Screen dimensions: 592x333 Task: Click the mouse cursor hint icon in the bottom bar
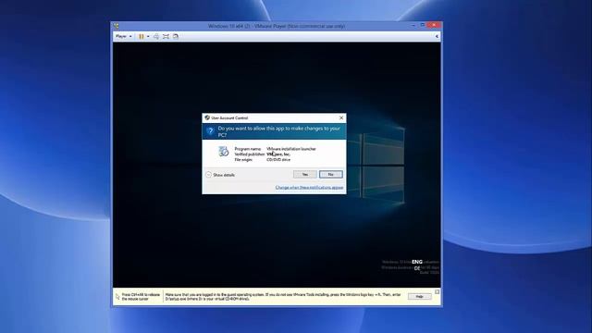[x=117, y=297]
